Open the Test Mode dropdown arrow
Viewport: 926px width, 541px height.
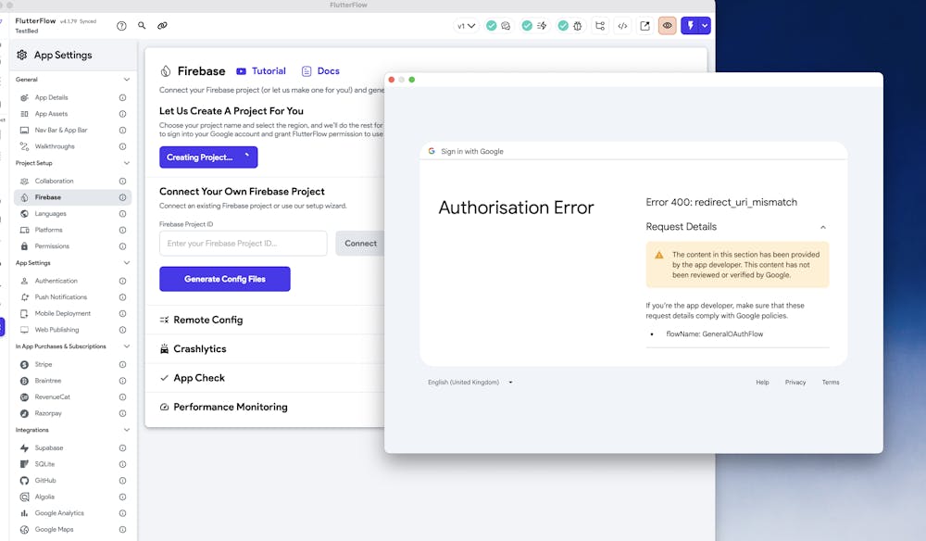(705, 26)
